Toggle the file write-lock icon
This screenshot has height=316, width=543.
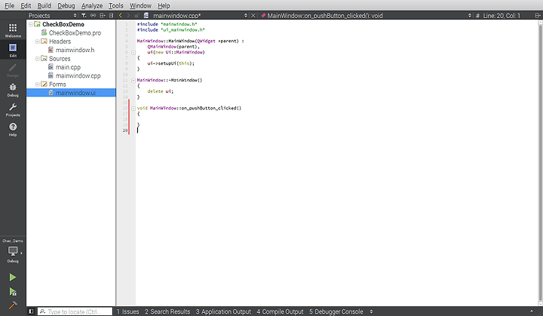click(137, 15)
